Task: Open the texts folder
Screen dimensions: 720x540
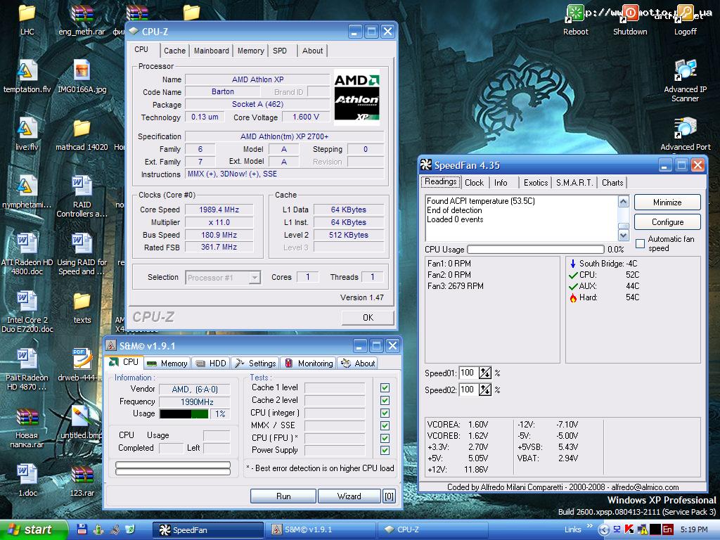Action: point(82,307)
